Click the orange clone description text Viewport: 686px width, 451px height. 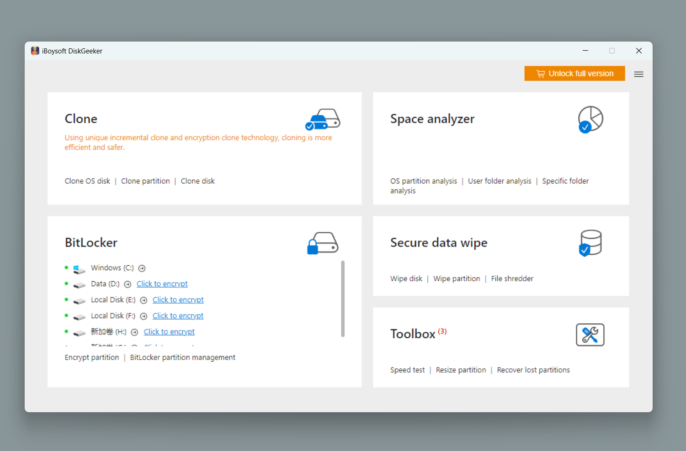pos(198,142)
